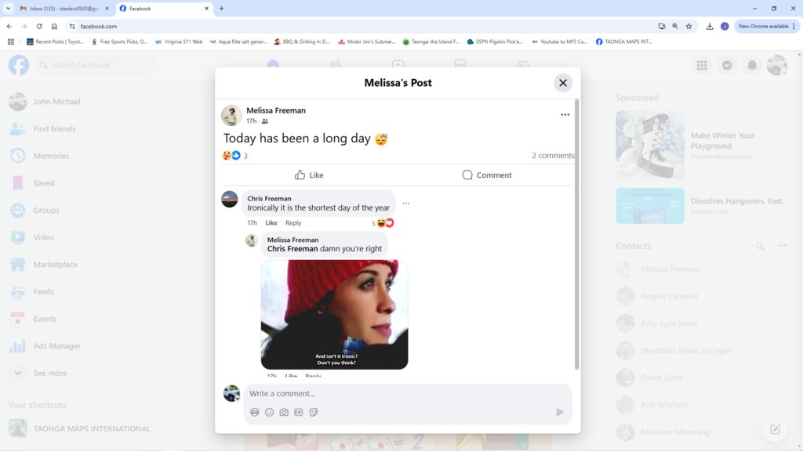Image resolution: width=803 pixels, height=451 pixels.
Task: Open the Facebook menu grid icon
Action: [702, 65]
